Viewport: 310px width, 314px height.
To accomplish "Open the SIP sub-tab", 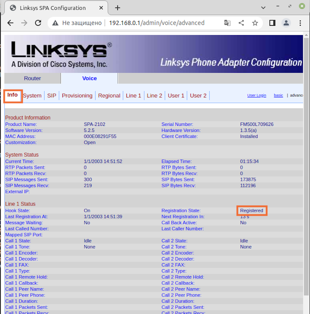I will coord(52,96).
